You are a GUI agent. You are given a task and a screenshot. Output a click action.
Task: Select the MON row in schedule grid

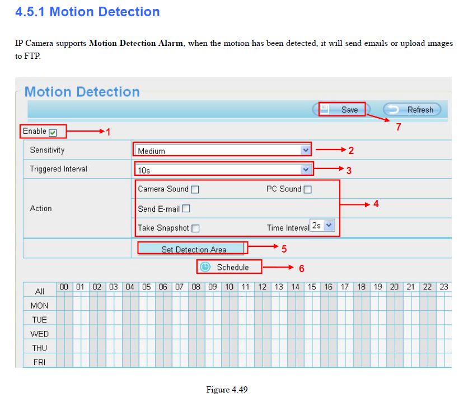point(40,306)
